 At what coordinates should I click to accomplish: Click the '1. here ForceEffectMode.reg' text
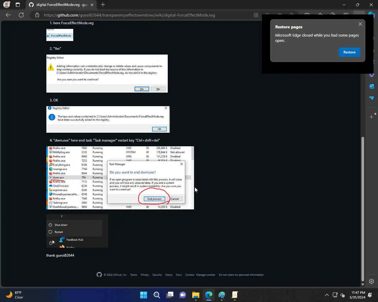click(71, 23)
